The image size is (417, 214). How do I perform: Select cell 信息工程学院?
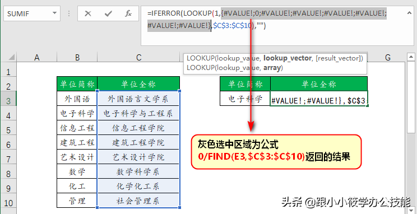(138, 128)
